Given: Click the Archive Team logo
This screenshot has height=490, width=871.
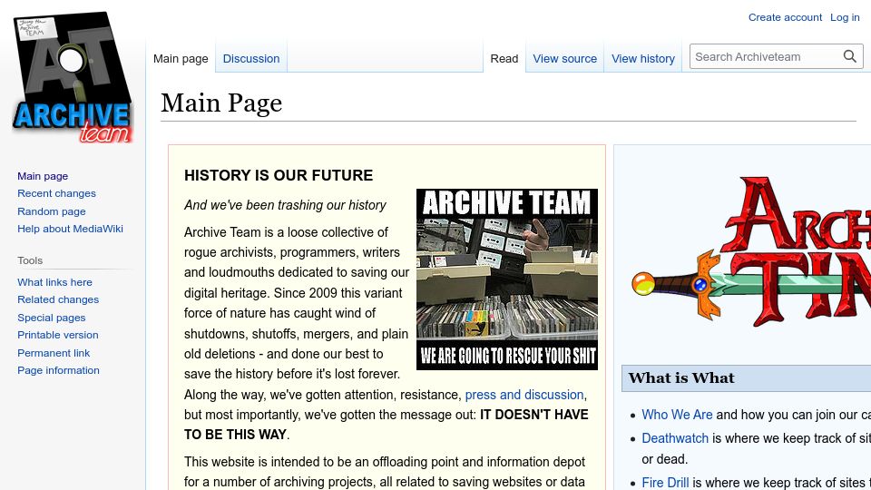Looking at the screenshot, I should pos(73,77).
